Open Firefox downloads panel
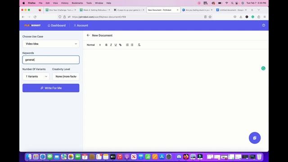Image resolution: width=288 pixels, height=162 pixels. coord(241,17)
